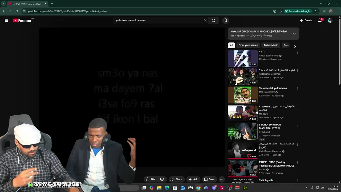Click the lyrics video player area
This screenshot has width=341, height=192.
[x=132, y=97]
